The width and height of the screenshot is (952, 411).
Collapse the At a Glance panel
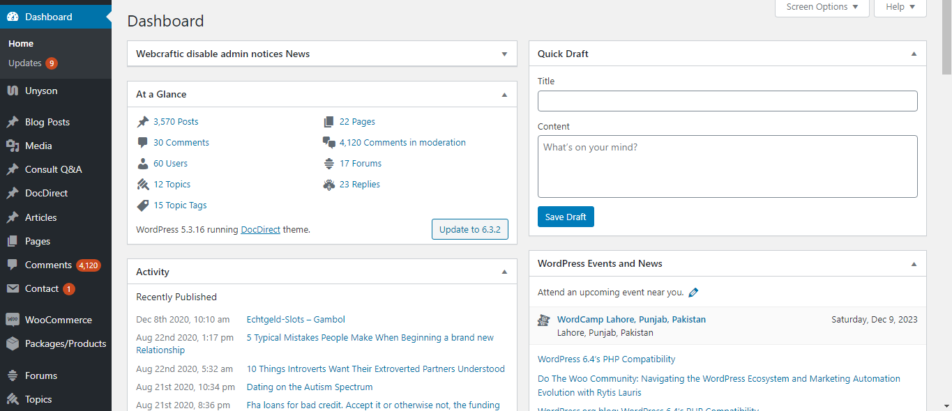(504, 94)
